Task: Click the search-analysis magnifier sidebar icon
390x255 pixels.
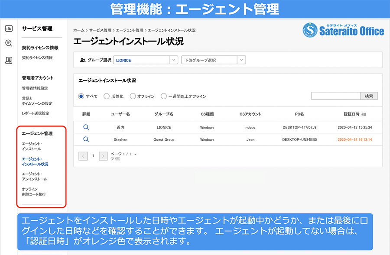Action: coord(9,43)
